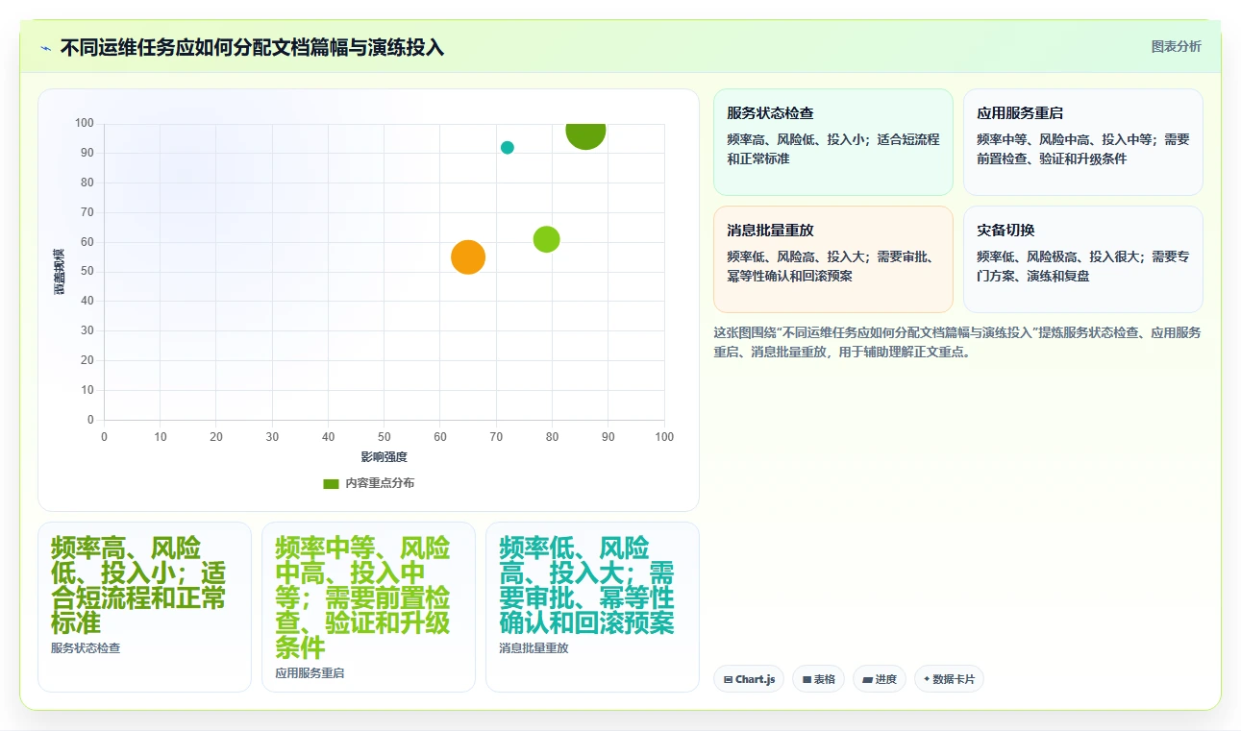Click the small teal bubble on chart
This screenshot has width=1241, height=731.
pos(508,148)
